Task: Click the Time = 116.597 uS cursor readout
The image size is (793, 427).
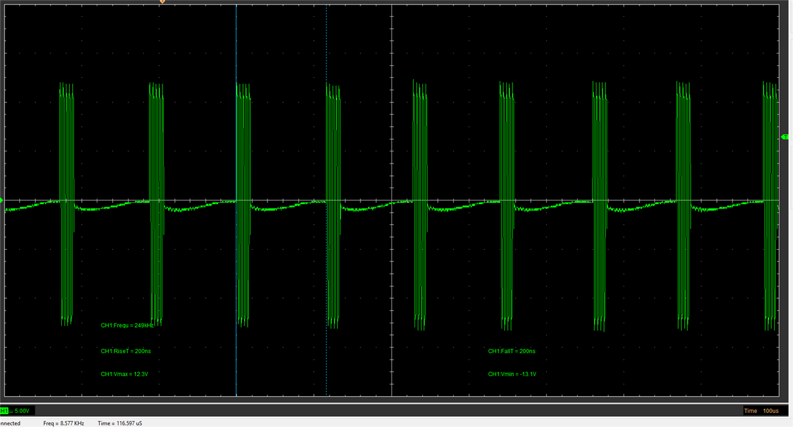Action: tap(120, 423)
